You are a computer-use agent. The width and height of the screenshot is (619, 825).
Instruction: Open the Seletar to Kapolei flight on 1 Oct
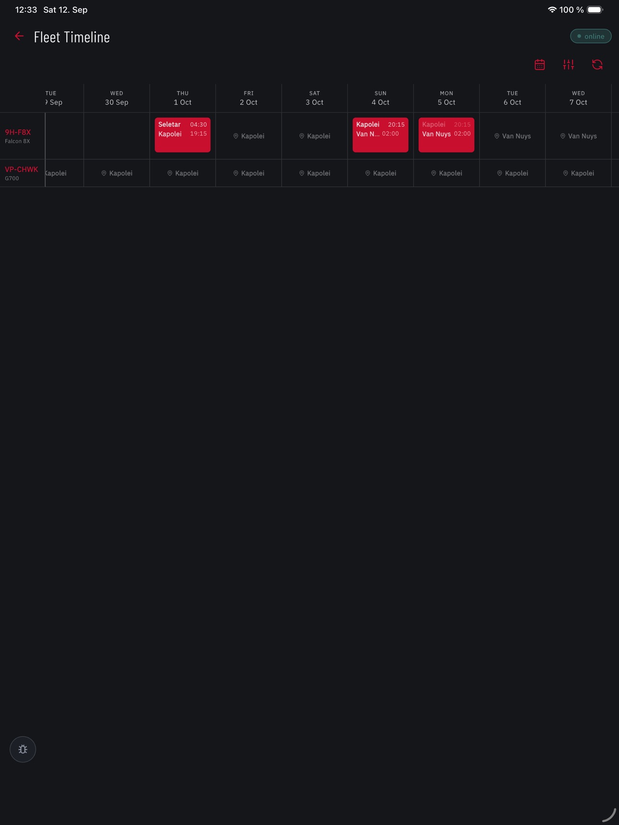click(x=183, y=135)
